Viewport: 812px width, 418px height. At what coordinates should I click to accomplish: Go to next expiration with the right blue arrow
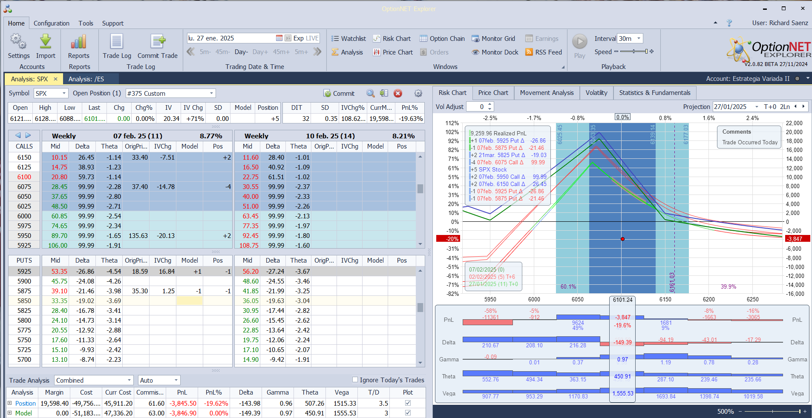click(x=28, y=135)
